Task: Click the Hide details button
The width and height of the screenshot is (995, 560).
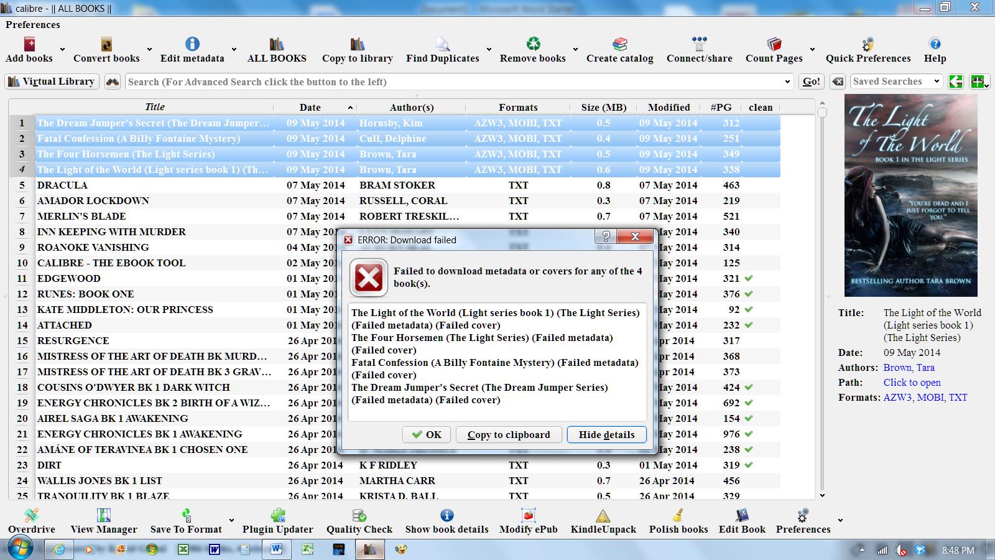Action: (607, 435)
